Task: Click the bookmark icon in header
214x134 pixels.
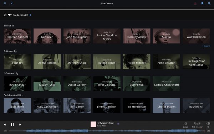Action: [x=202, y=3]
